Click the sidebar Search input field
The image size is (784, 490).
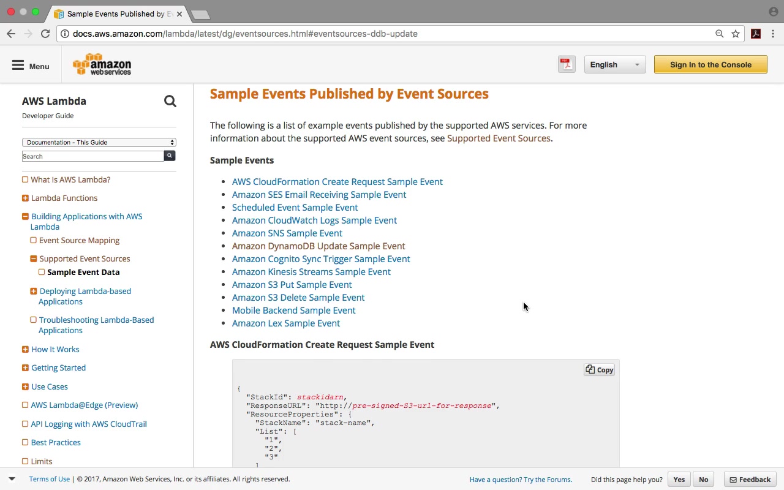(x=92, y=156)
